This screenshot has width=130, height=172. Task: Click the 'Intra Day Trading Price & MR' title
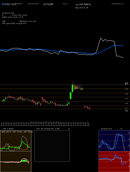(x=48, y=129)
